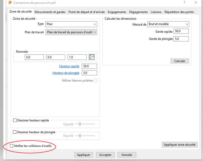Switch to the Dégagements tab
Image resolution: width=203 pixels, height=161 pixels.
coord(138,12)
